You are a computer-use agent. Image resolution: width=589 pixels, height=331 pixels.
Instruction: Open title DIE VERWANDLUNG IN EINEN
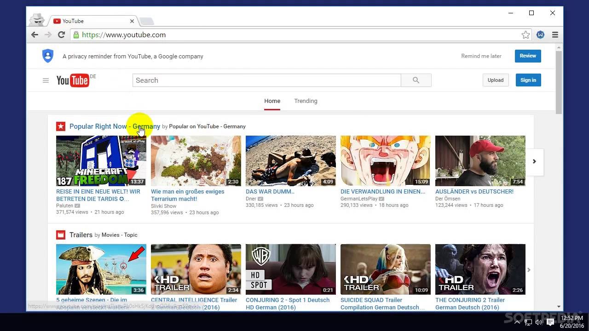pyautogui.click(x=383, y=192)
